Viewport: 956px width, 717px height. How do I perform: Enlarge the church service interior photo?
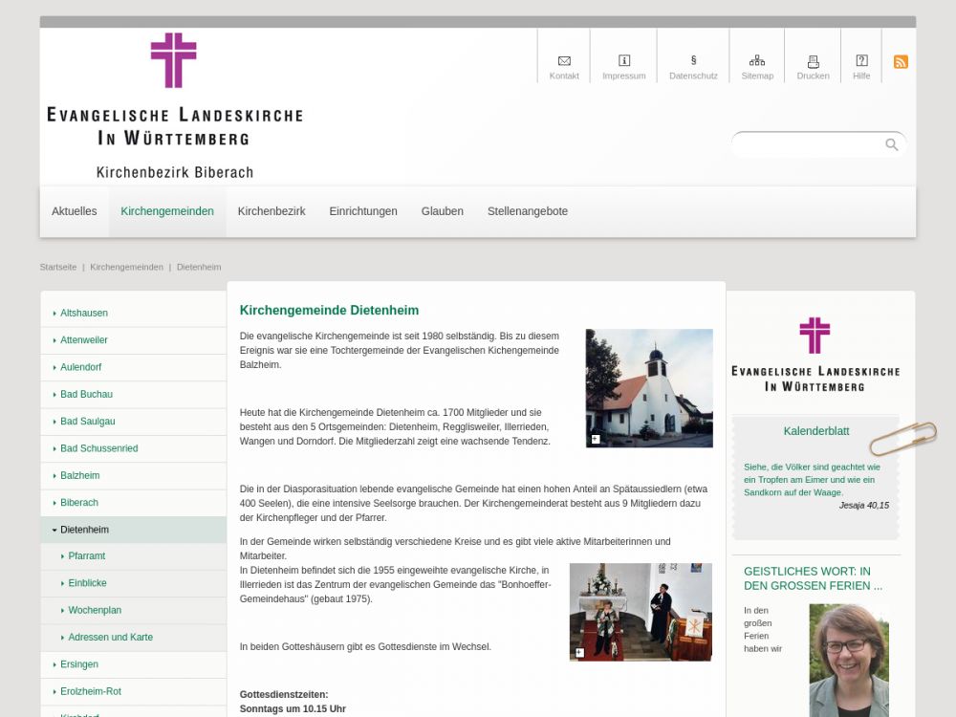pos(641,612)
